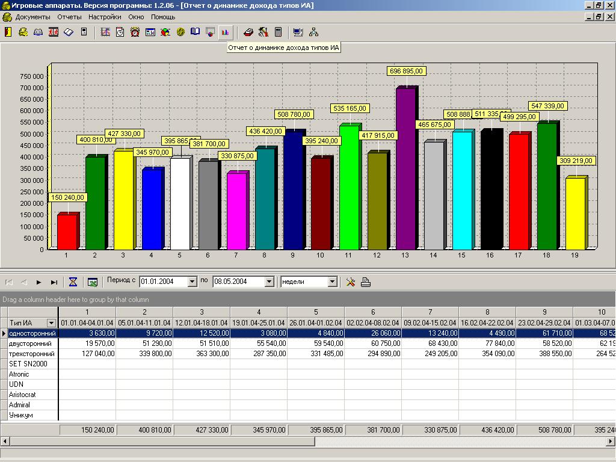The image size is (616, 462).
Task: Click column header '26.01.04-01.02.04'
Action: coord(316,323)
